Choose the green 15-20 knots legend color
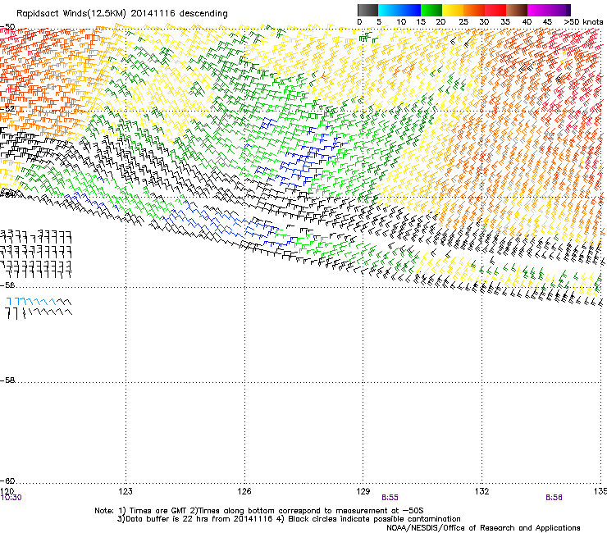The height and width of the screenshot is (533, 607). (431, 10)
